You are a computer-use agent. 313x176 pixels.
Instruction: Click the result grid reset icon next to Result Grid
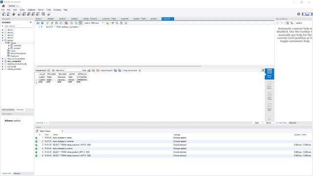tap(48, 70)
